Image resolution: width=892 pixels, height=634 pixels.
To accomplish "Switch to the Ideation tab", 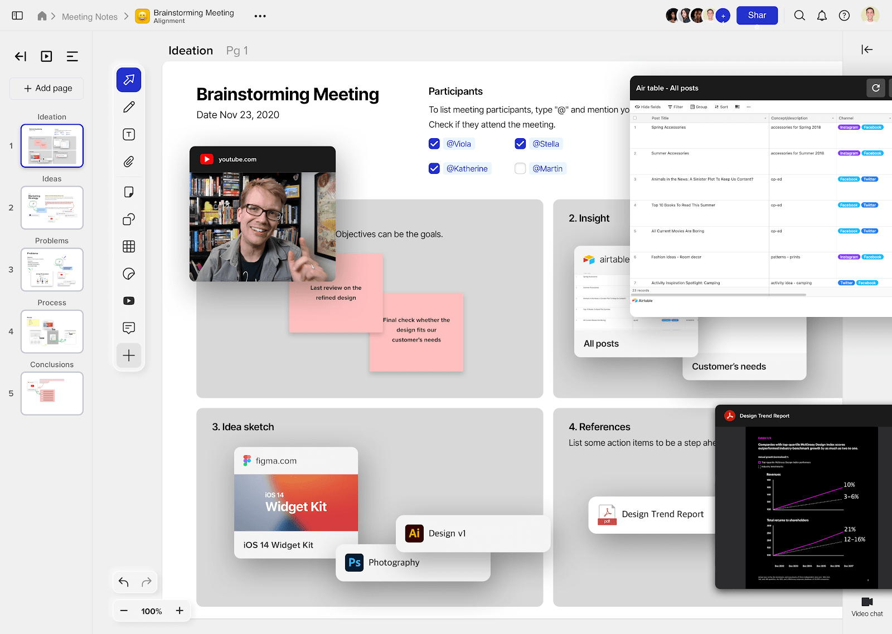I will point(191,51).
